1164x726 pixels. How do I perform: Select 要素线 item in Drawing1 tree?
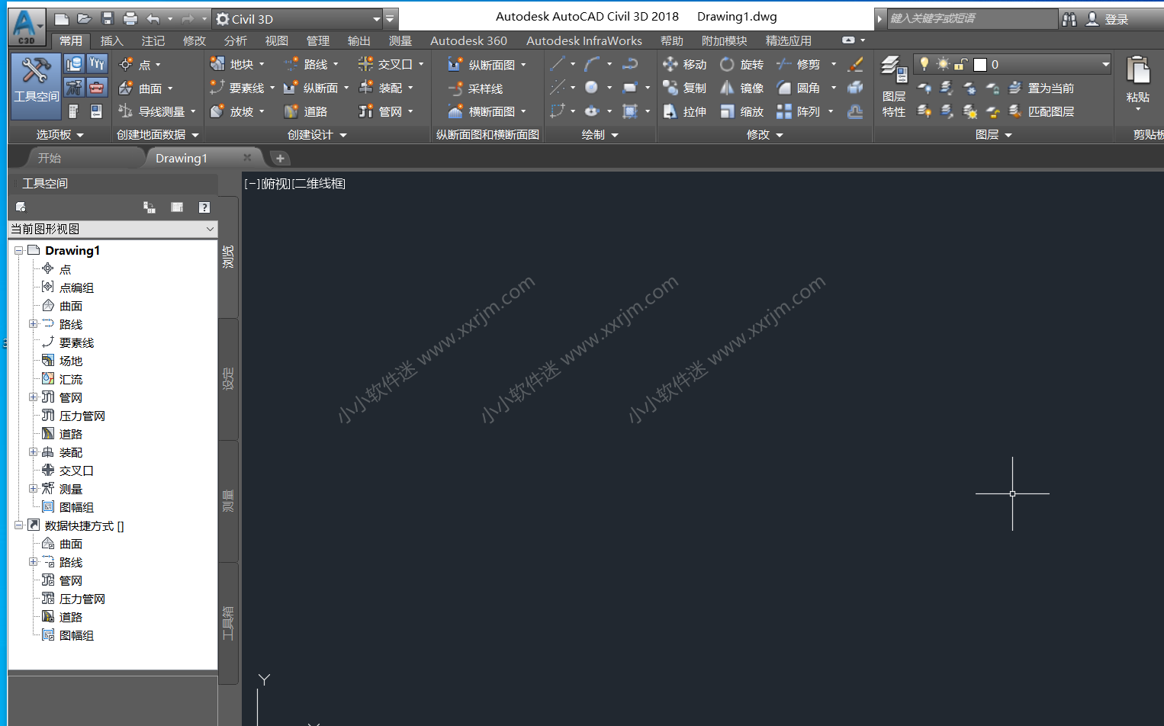[76, 342]
